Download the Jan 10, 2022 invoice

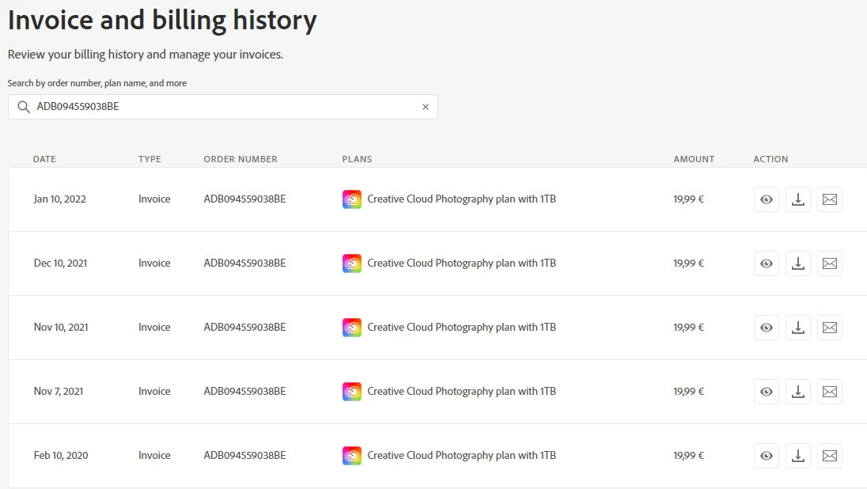tap(798, 199)
